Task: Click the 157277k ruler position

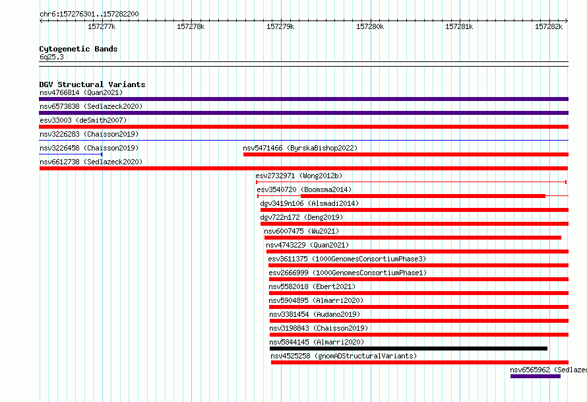Action: 102,26
